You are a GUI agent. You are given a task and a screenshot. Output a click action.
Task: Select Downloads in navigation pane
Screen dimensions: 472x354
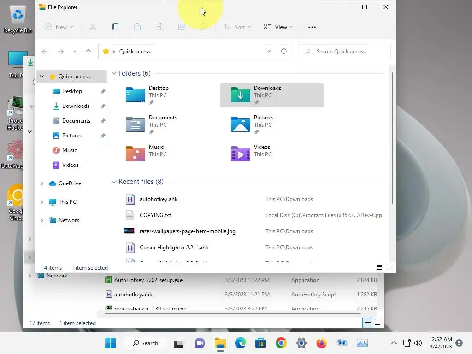(76, 106)
